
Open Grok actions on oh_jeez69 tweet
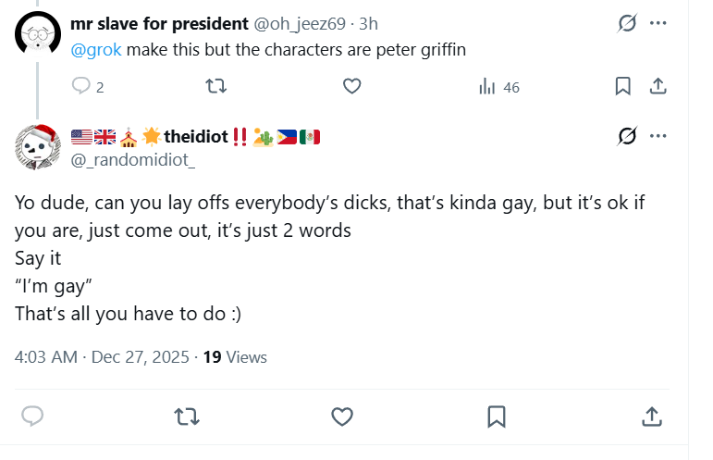627,23
